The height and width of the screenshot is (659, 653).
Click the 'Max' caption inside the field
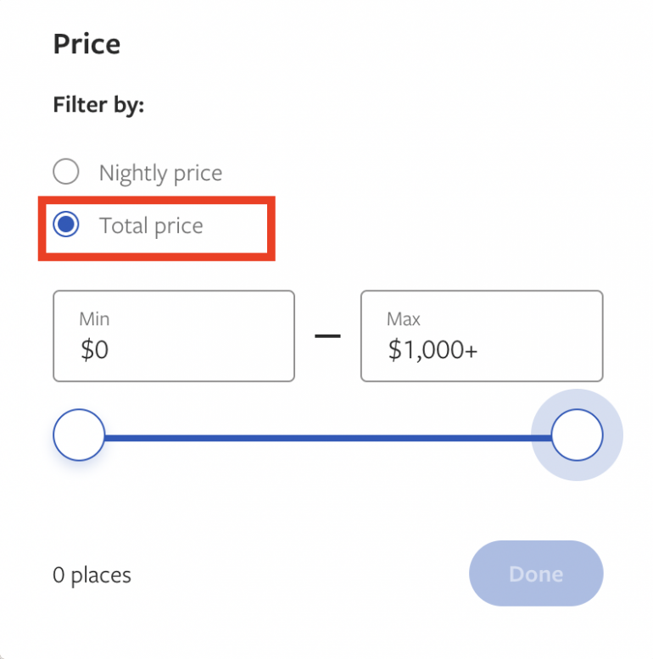404,318
